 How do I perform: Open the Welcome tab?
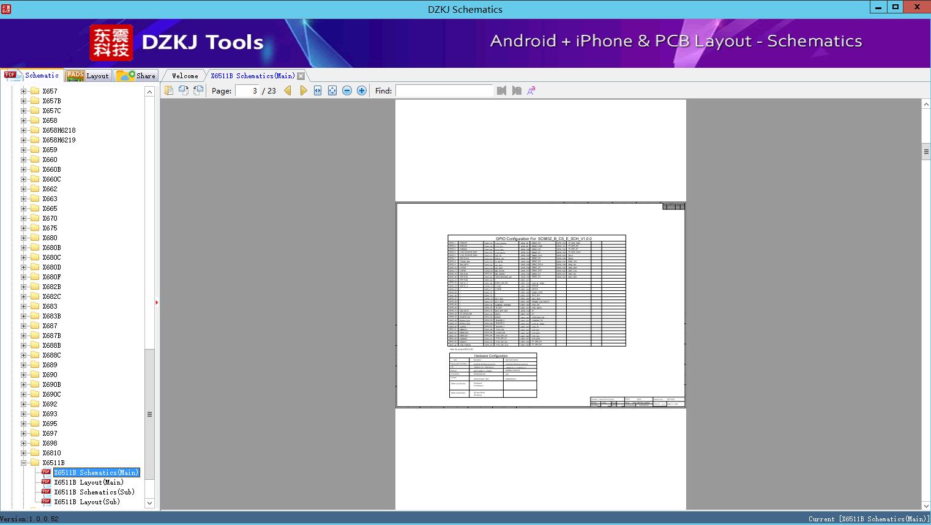click(185, 76)
